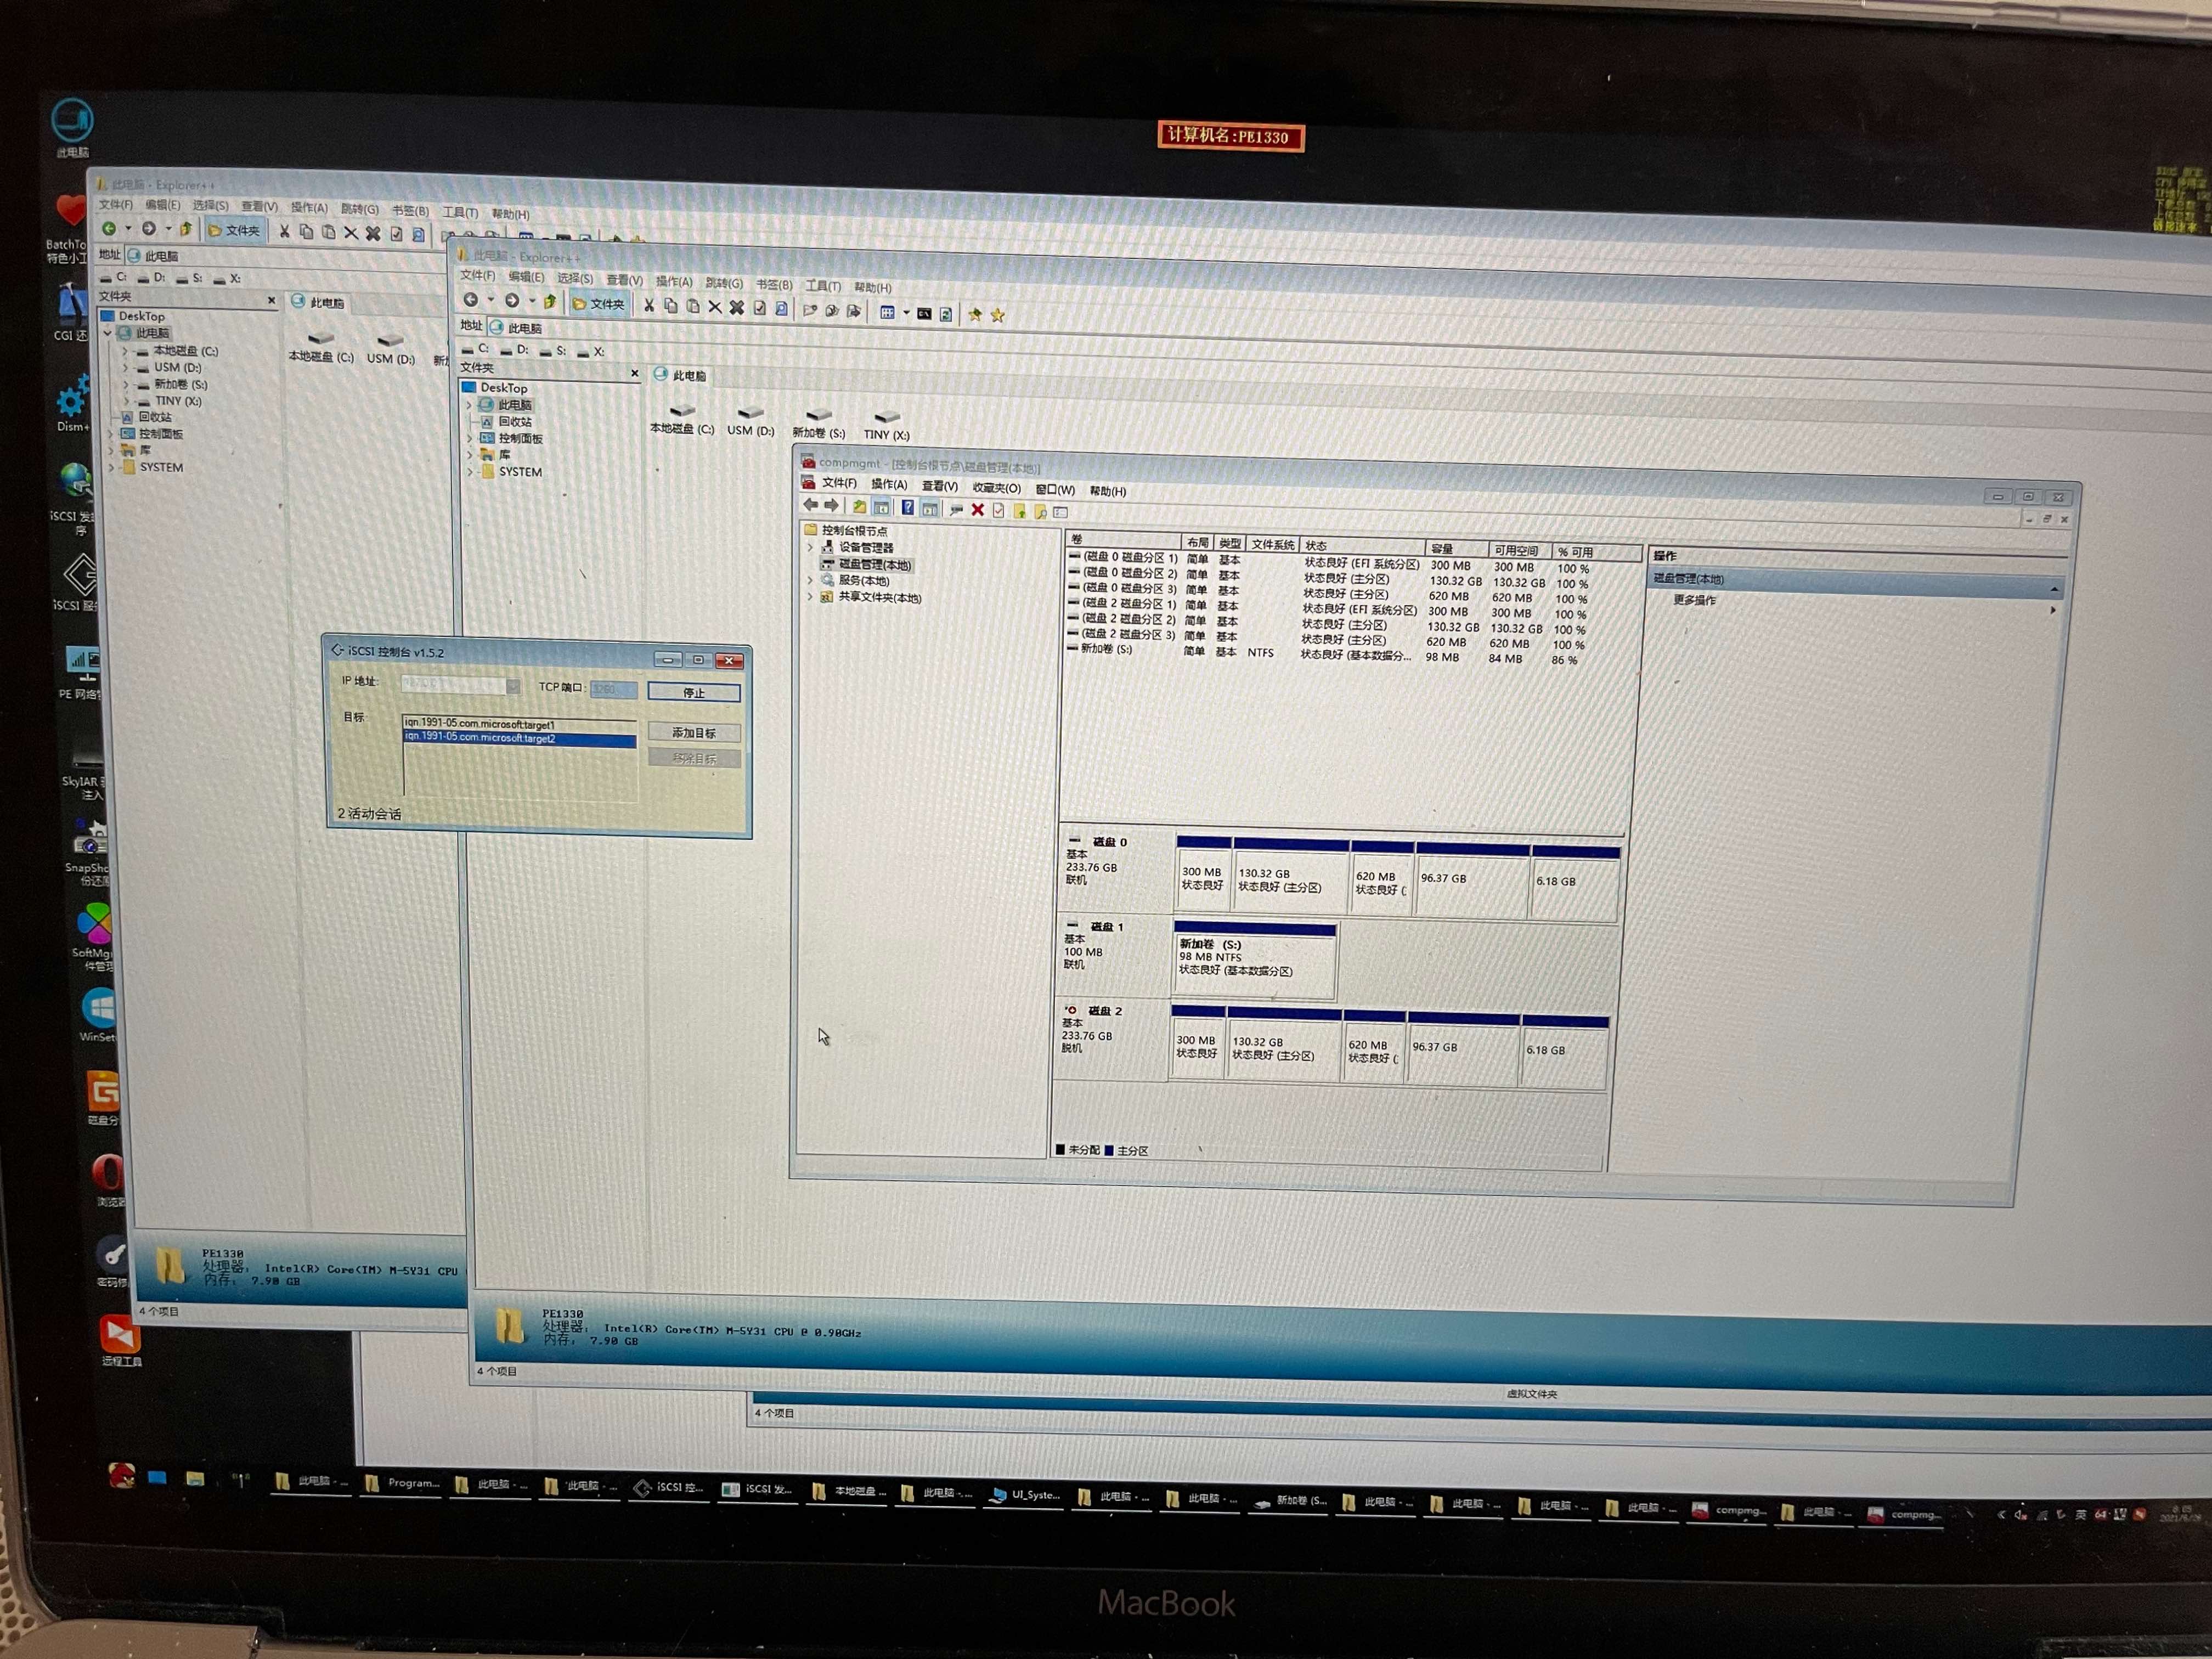Select 96.37 GB partition on 磁盘 2
Viewport: 2212px width, 1659px height.
(x=1463, y=1049)
